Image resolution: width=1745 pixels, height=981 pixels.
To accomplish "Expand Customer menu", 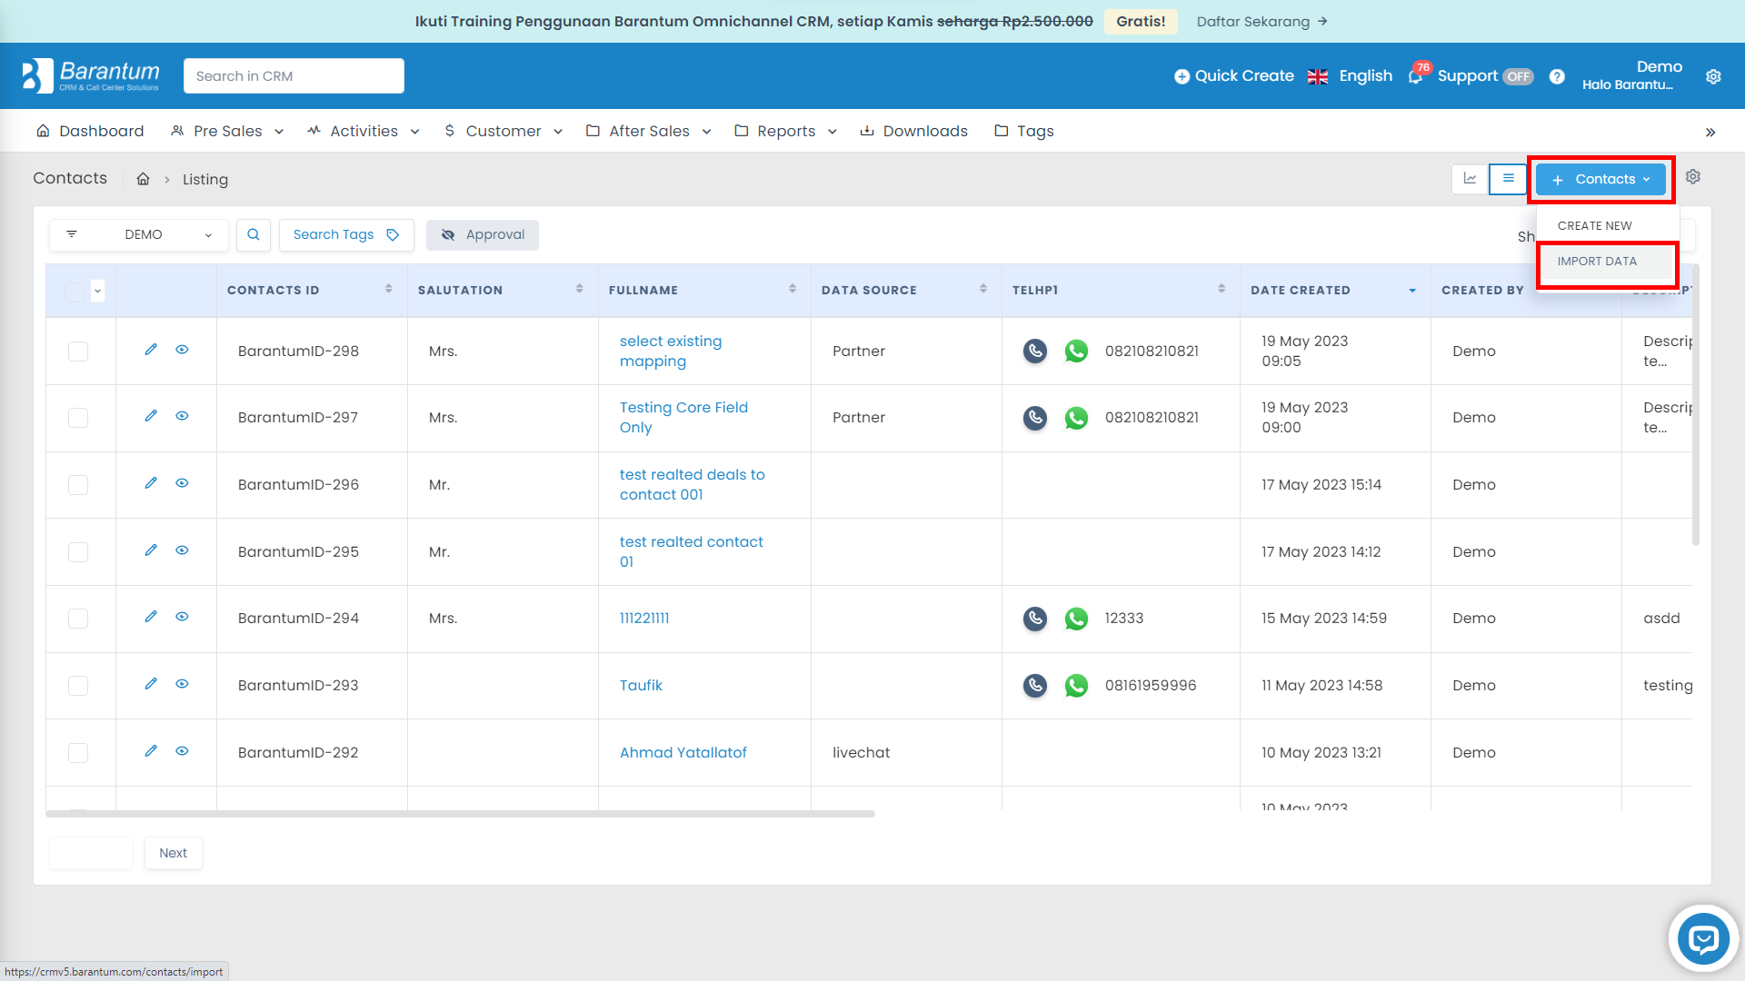I will pos(504,131).
